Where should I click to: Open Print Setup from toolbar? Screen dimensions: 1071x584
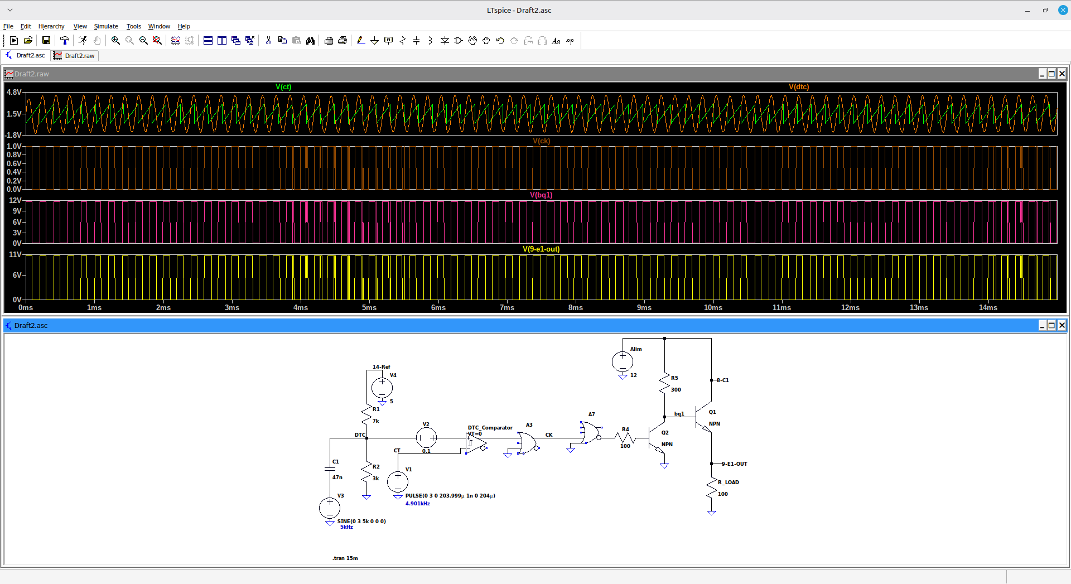(329, 41)
